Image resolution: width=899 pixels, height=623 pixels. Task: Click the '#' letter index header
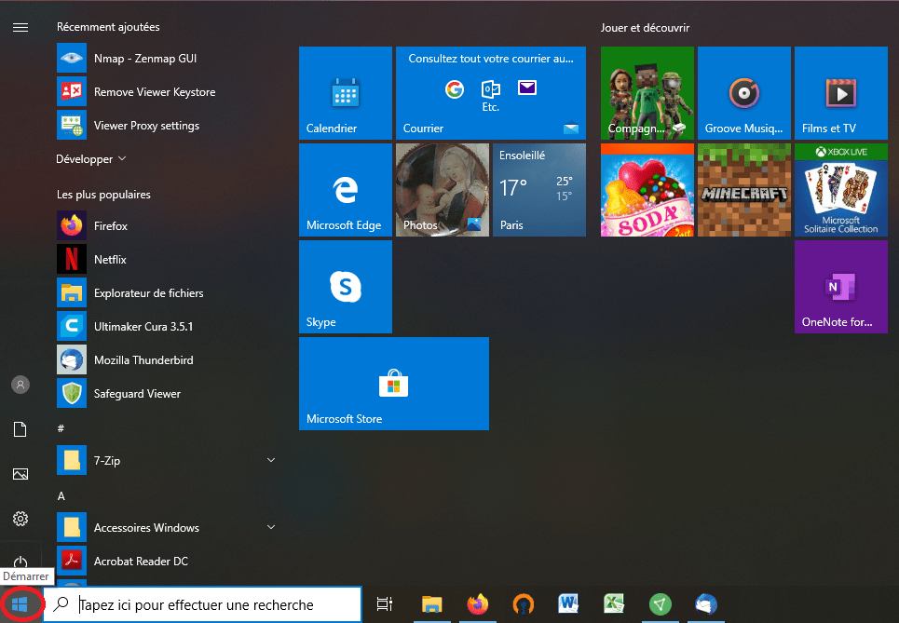pos(61,428)
